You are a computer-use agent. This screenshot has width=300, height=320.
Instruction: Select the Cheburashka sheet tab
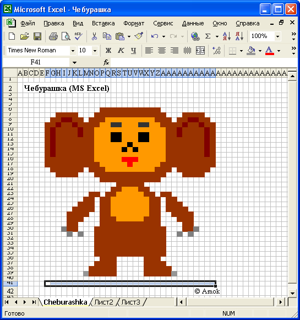tap(66, 302)
